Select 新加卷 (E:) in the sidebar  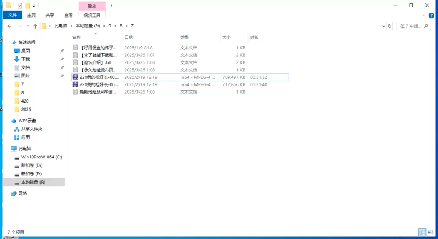click(31, 174)
